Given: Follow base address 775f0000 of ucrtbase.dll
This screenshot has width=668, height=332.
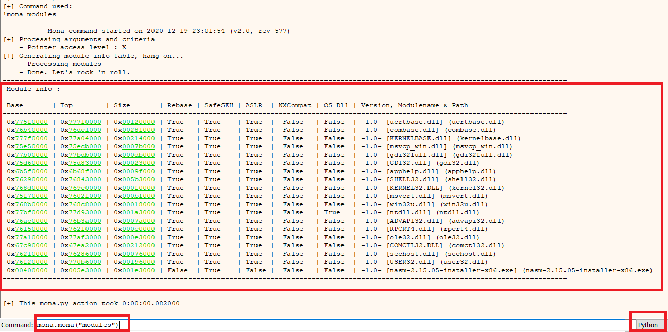Looking at the screenshot, I should (31, 122).
